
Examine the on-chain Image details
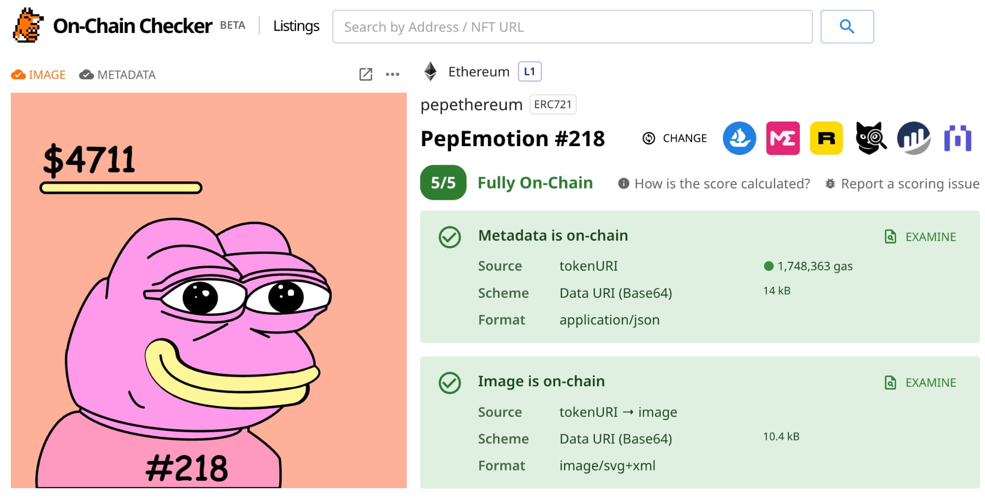(920, 382)
